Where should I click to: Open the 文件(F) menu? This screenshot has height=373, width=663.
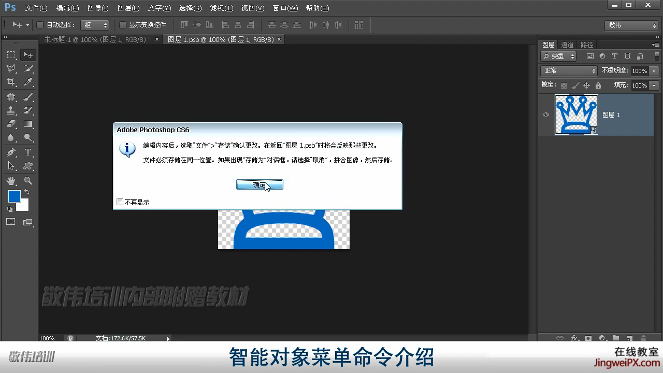(x=36, y=8)
